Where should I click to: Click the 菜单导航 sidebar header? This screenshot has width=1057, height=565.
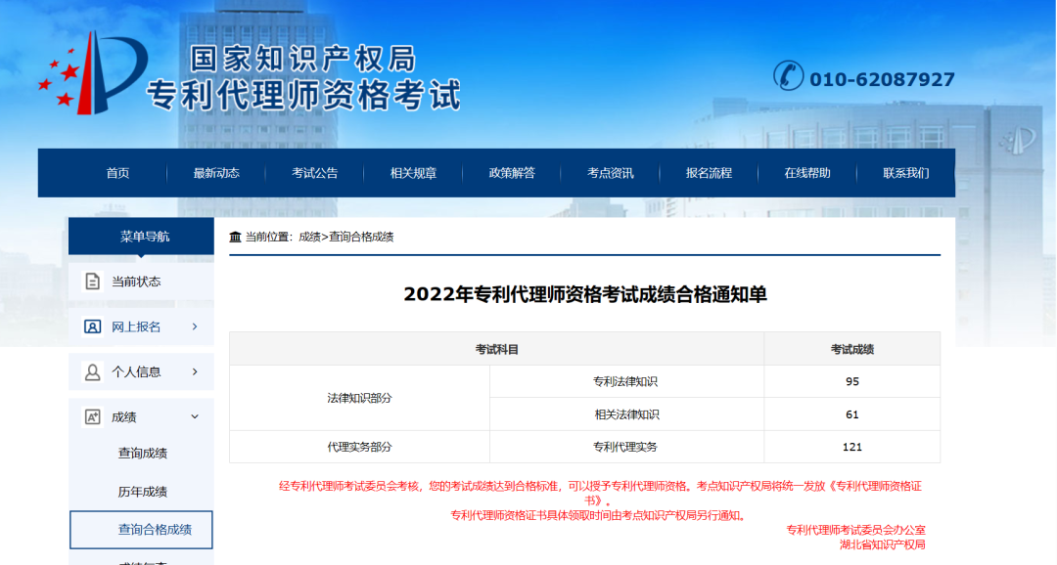pyautogui.click(x=144, y=237)
